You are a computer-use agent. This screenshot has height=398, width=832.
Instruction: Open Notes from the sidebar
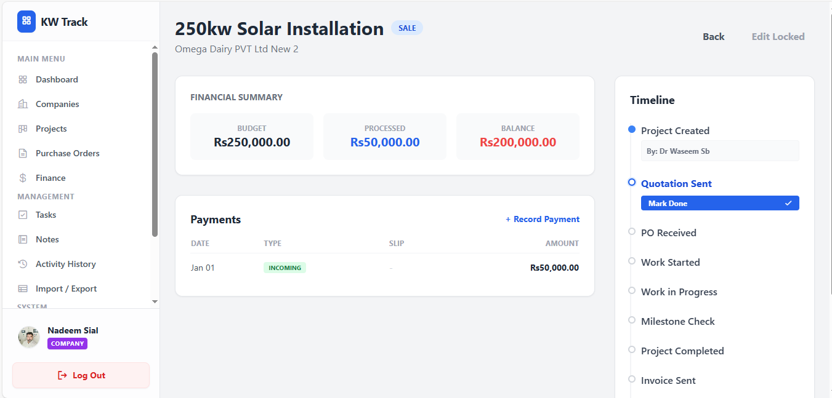click(47, 239)
